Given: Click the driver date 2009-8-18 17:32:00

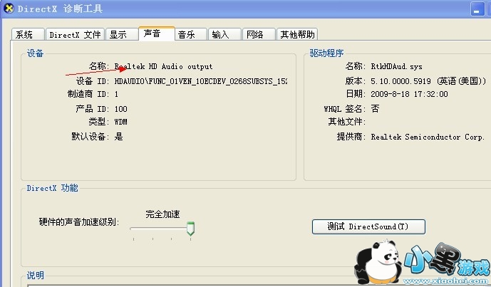Looking at the screenshot, I should 409,94.
